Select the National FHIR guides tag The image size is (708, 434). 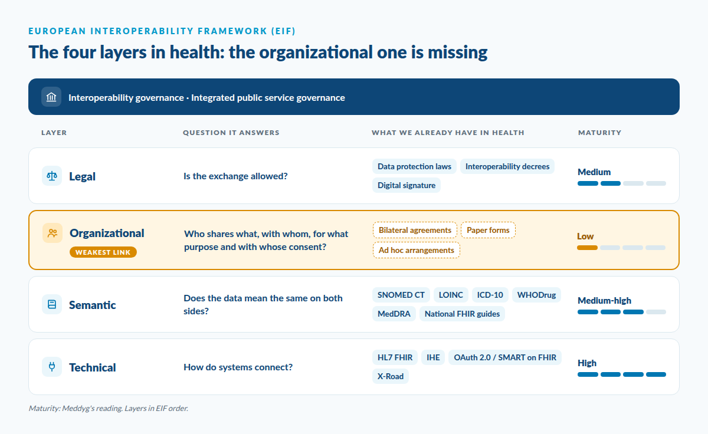(462, 314)
